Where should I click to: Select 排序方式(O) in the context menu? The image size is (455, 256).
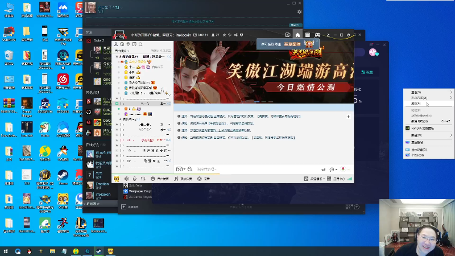tap(428, 98)
